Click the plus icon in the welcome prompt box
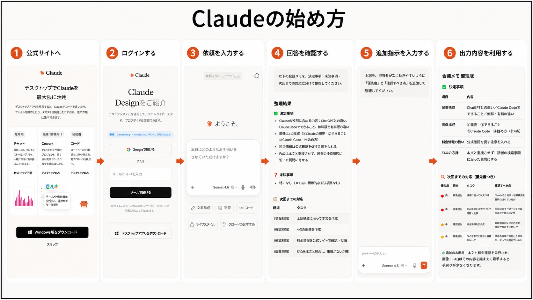 (193, 187)
